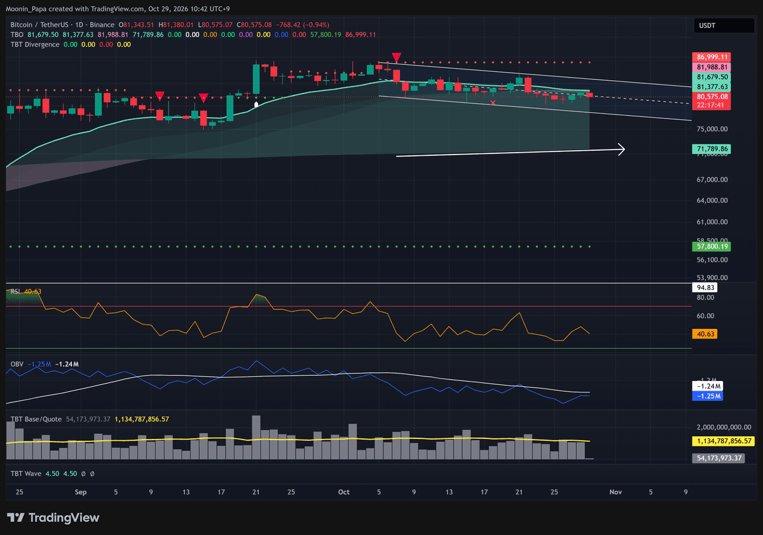The width and height of the screenshot is (763, 535).
Task: Select the Oct label on the time axis
Action: pos(344,492)
